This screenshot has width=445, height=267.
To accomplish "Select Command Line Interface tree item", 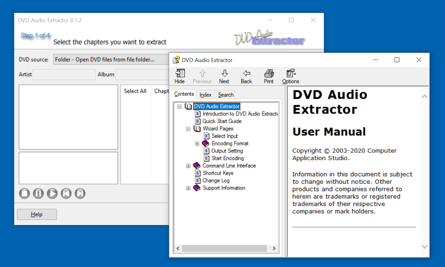I will click(229, 165).
